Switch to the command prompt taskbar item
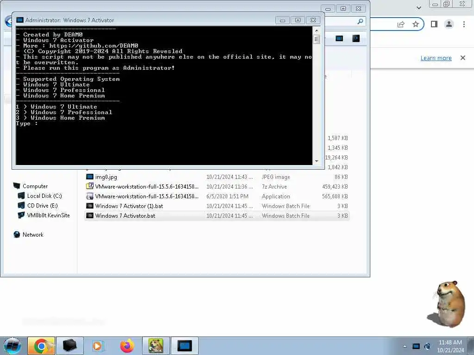This screenshot has width=474, height=355. (184, 346)
